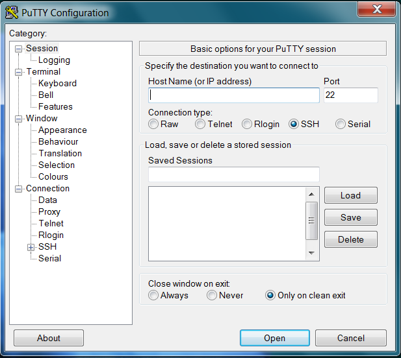
Task: Click the PuTTY icon in title bar
Action: (12, 12)
